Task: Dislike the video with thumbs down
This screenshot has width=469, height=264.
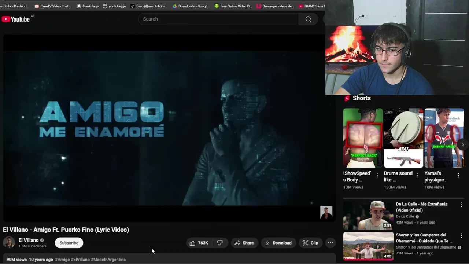Action: pos(220,243)
